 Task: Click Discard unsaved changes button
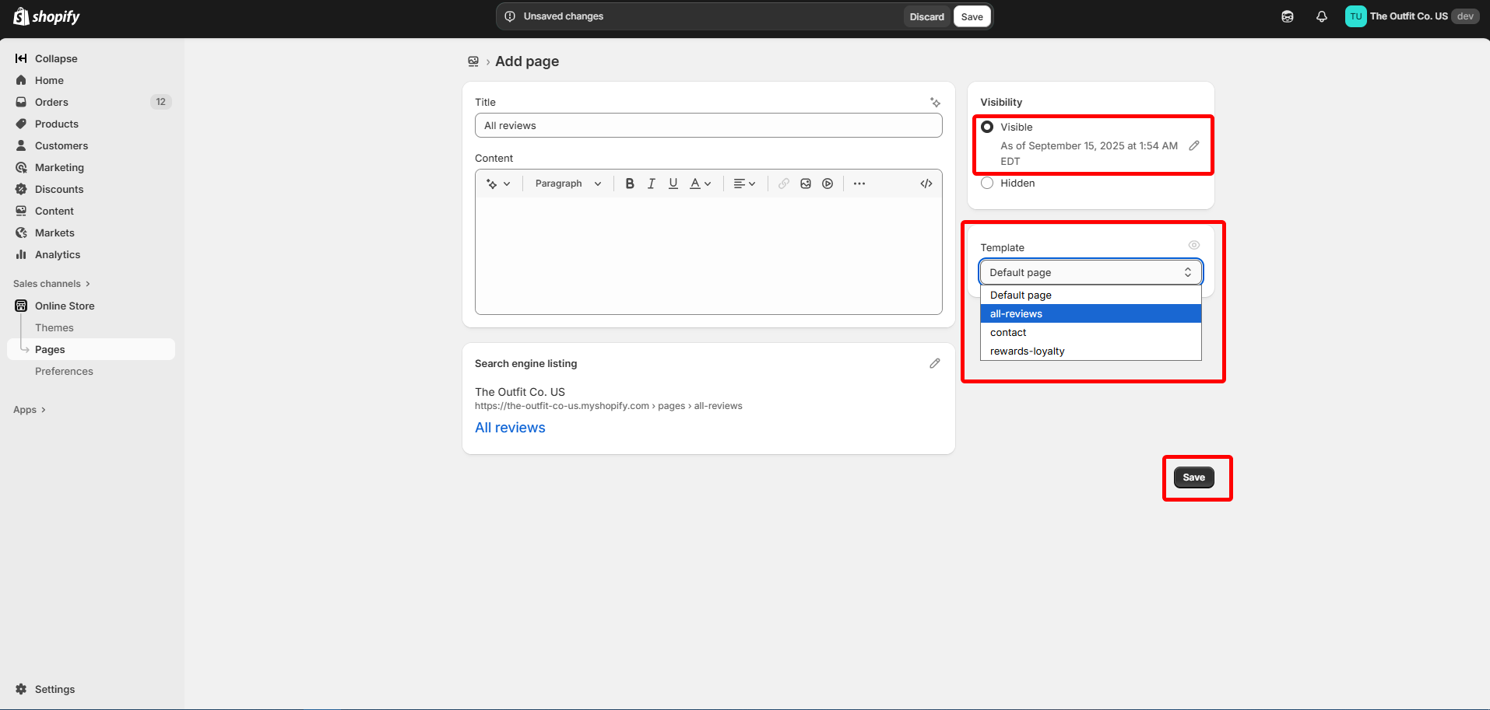click(926, 16)
